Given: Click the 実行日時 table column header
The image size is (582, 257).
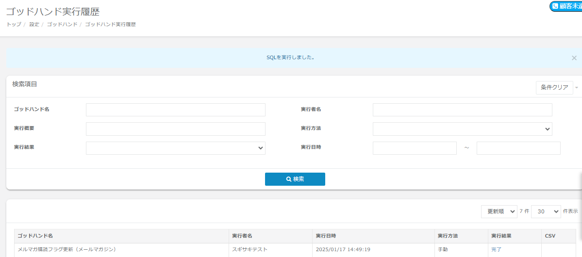Looking at the screenshot, I should [x=326, y=236].
